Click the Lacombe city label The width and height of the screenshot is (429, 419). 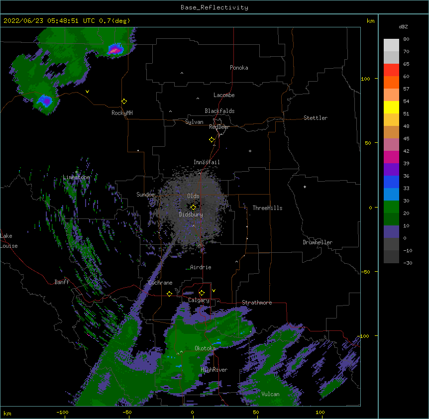click(x=224, y=95)
